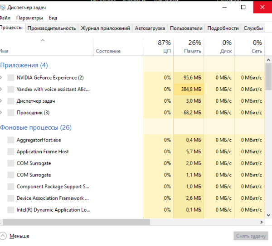The image size is (272, 246).
Task: Open the Параметры menu
Action: tap(29, 18)
